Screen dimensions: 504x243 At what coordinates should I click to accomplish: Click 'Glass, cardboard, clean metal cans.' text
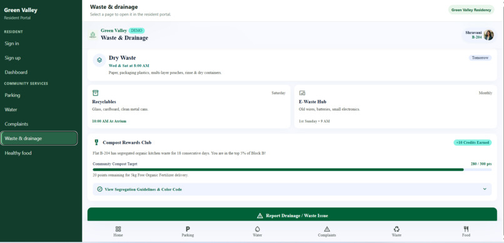click(x=120, y=109)
